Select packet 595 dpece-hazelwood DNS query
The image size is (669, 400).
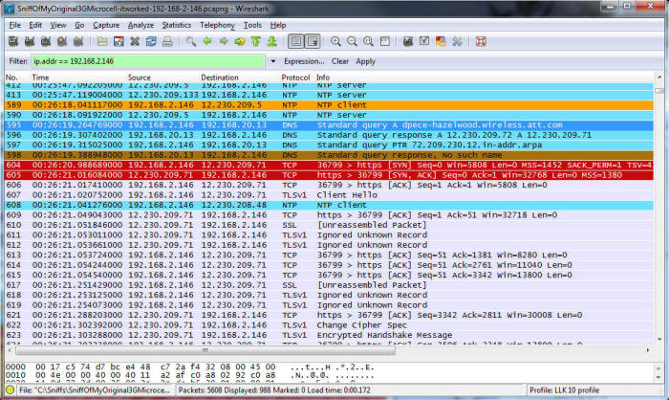[x=329, y=124]
